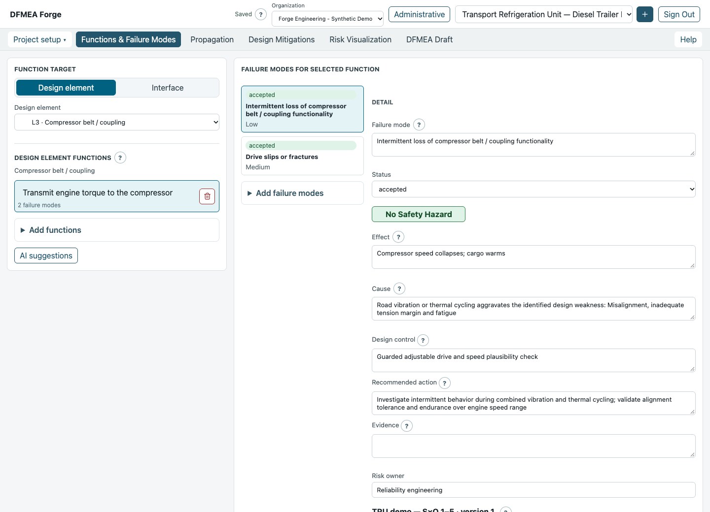The height and width of the screenshot is (512, 710).
Task: Show help for the Cause field
Action: pos(399,288)
